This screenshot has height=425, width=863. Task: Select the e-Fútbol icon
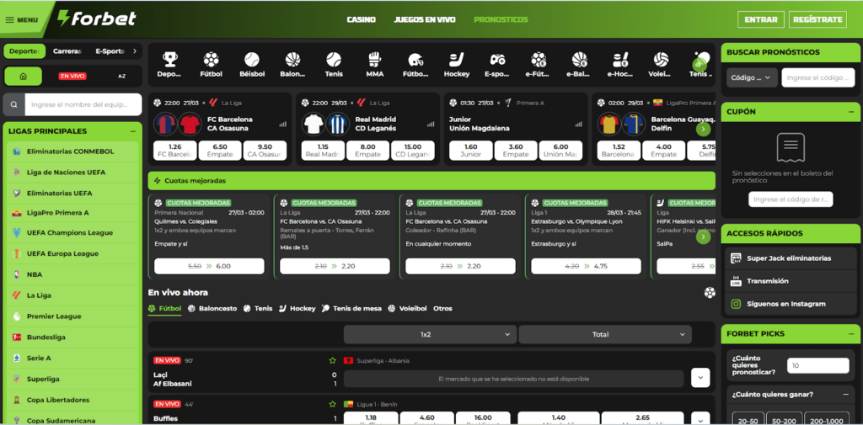pos(539,64)
